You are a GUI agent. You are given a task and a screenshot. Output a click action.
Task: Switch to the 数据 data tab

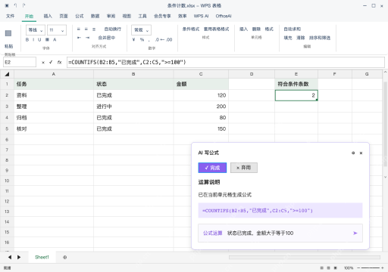(95, 16)
